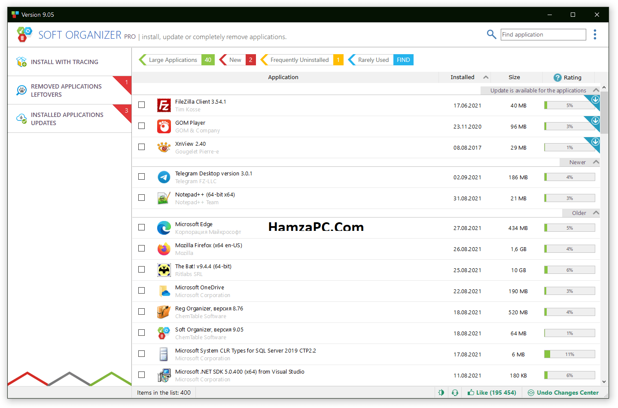Check the XnView 2.40 checkbox
Image resolution: width=618 pixels, height=408 pixels.
coord(142,147)
